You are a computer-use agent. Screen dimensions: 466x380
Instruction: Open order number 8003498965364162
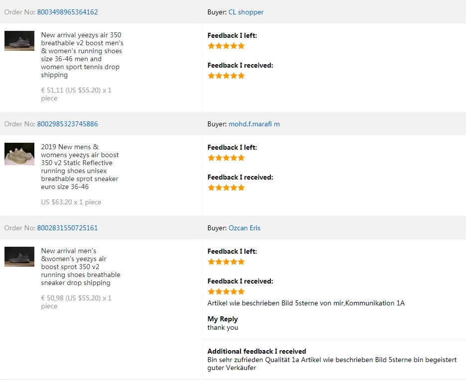(x=67, y=12)
